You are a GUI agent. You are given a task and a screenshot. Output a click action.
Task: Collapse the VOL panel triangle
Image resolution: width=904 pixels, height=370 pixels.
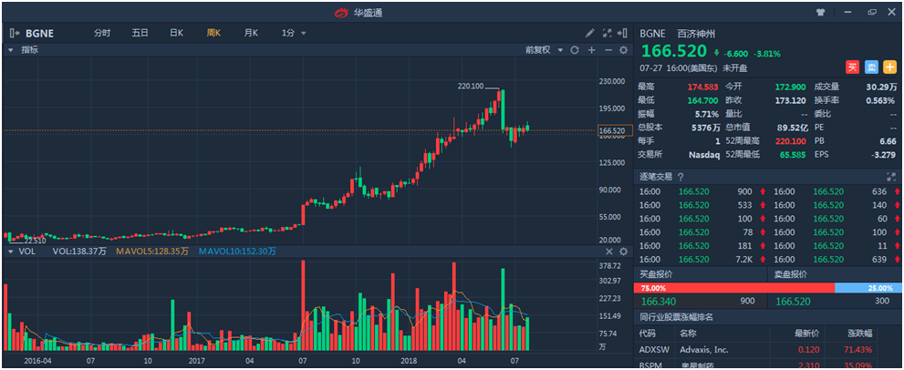pyautogui.click(x=11, y=251)
